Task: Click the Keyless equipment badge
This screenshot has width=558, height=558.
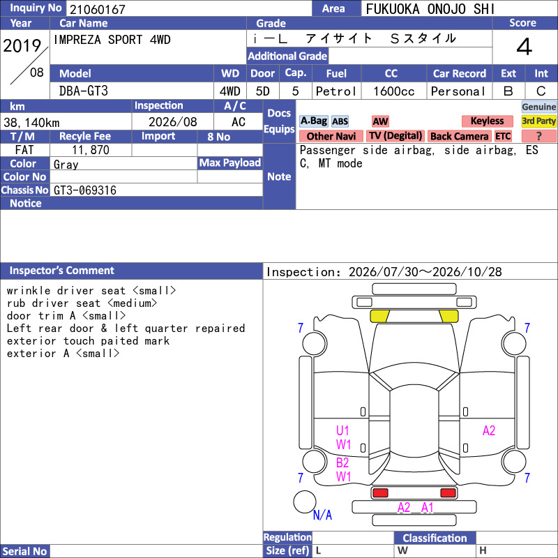Action: click(487, 121)
